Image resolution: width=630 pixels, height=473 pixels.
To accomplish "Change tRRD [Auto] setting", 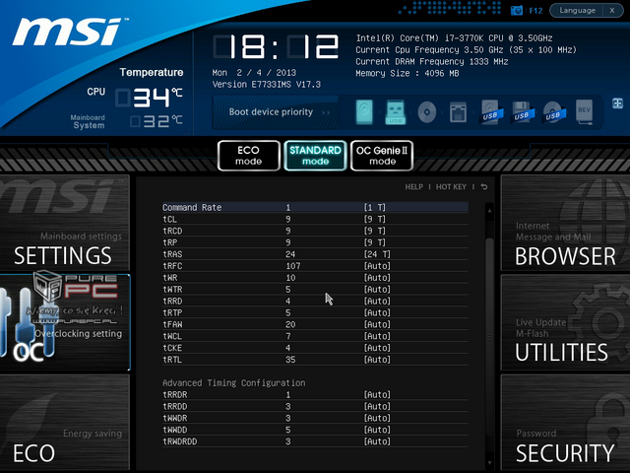I will (x=377, y=301).
